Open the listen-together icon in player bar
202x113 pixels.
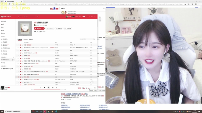click(x=84, y=88)
